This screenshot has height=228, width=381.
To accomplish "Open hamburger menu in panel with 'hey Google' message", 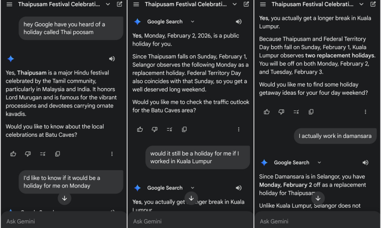I will (9, 5).
